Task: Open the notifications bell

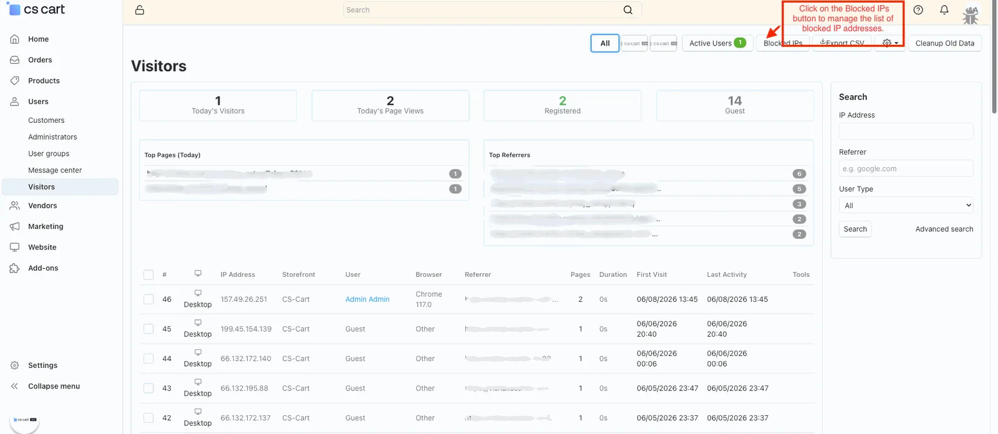Action: pos(944,10)
